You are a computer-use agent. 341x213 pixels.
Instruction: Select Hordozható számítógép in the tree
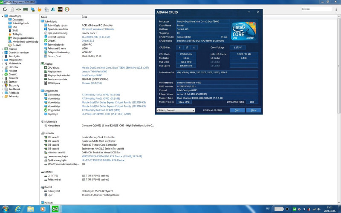pos(25,41)
